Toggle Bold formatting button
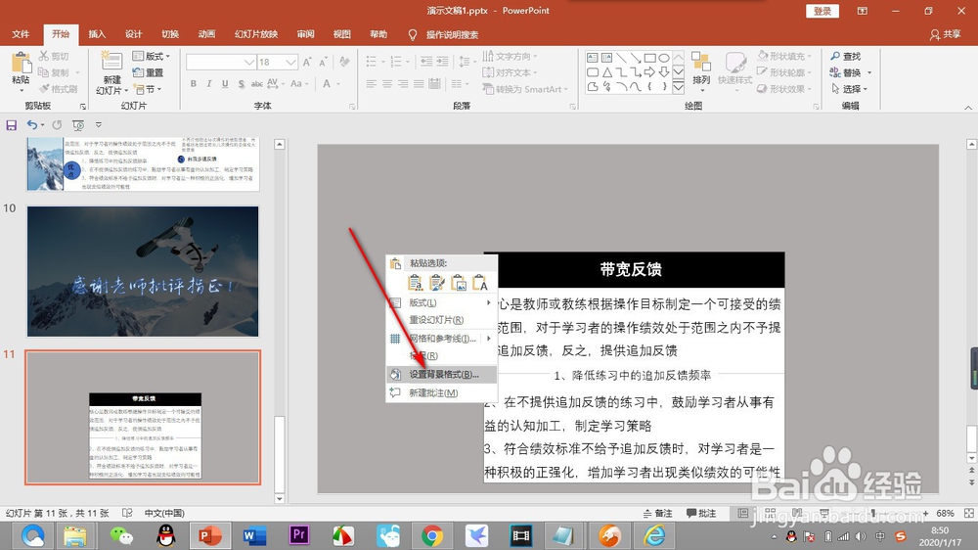This screenshot has height=550, width=978. click(194, 83)
